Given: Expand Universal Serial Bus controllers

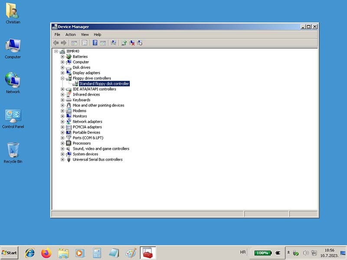Looking at the screenshot, I should coord(62,159).
